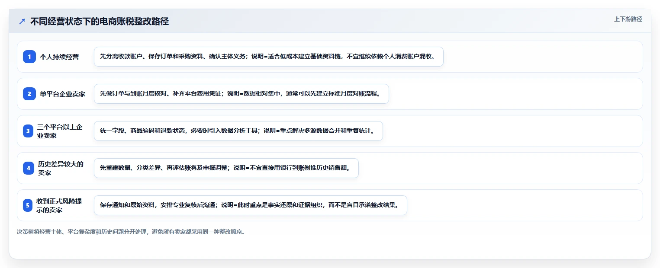Select the 三个平台以上企业卖家 label
This screenshot has height=268, width=660.
tap(60, 131)
